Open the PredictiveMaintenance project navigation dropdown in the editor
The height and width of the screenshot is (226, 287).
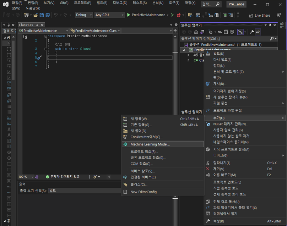pyautogui.click(x=43, y=31)
